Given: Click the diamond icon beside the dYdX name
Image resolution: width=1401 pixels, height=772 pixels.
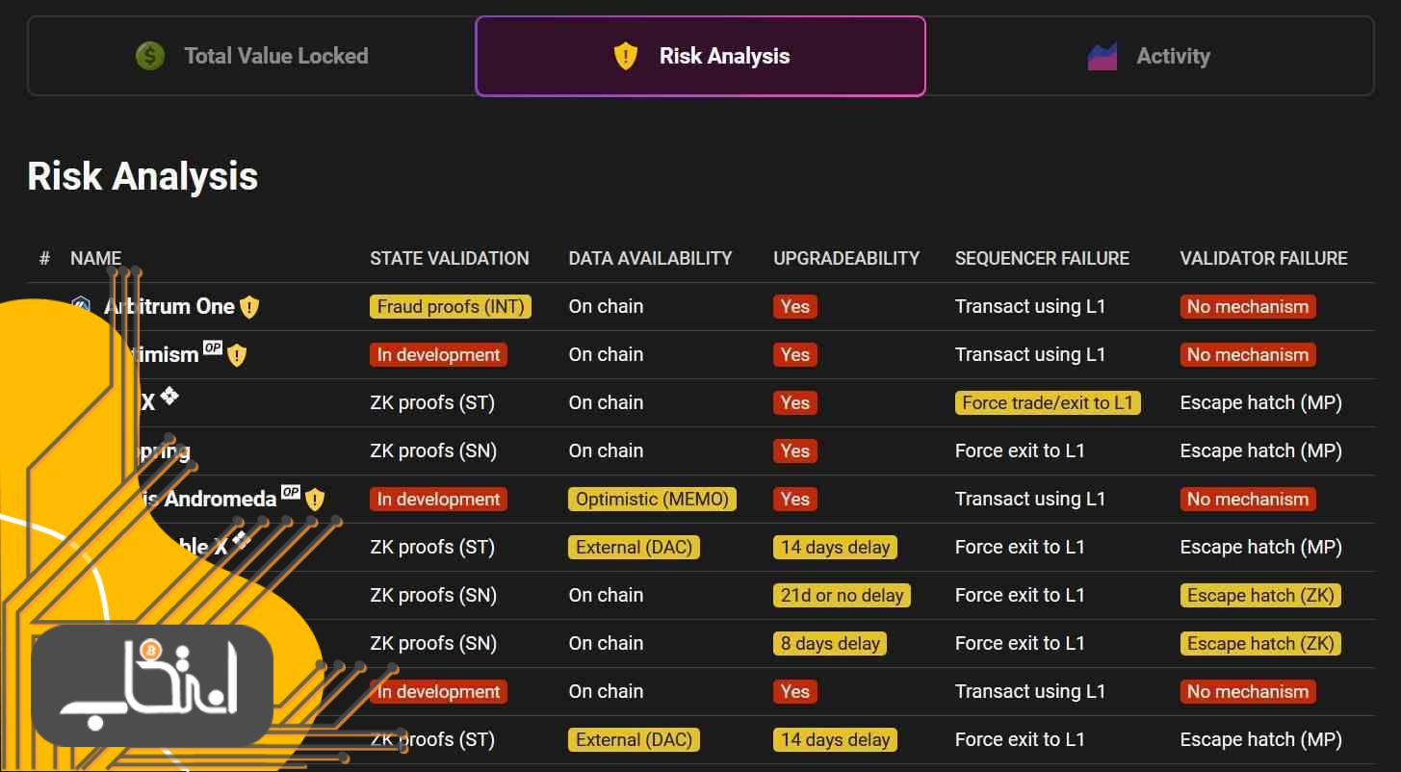Looking at the screenshot, I should (169, 395).
